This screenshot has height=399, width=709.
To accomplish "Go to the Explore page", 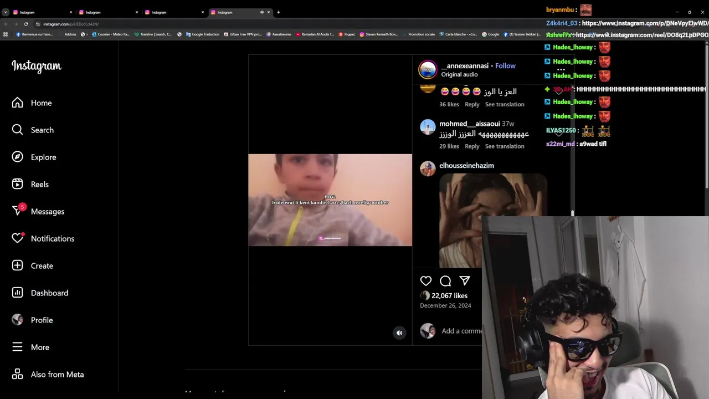I will point(34,157).
